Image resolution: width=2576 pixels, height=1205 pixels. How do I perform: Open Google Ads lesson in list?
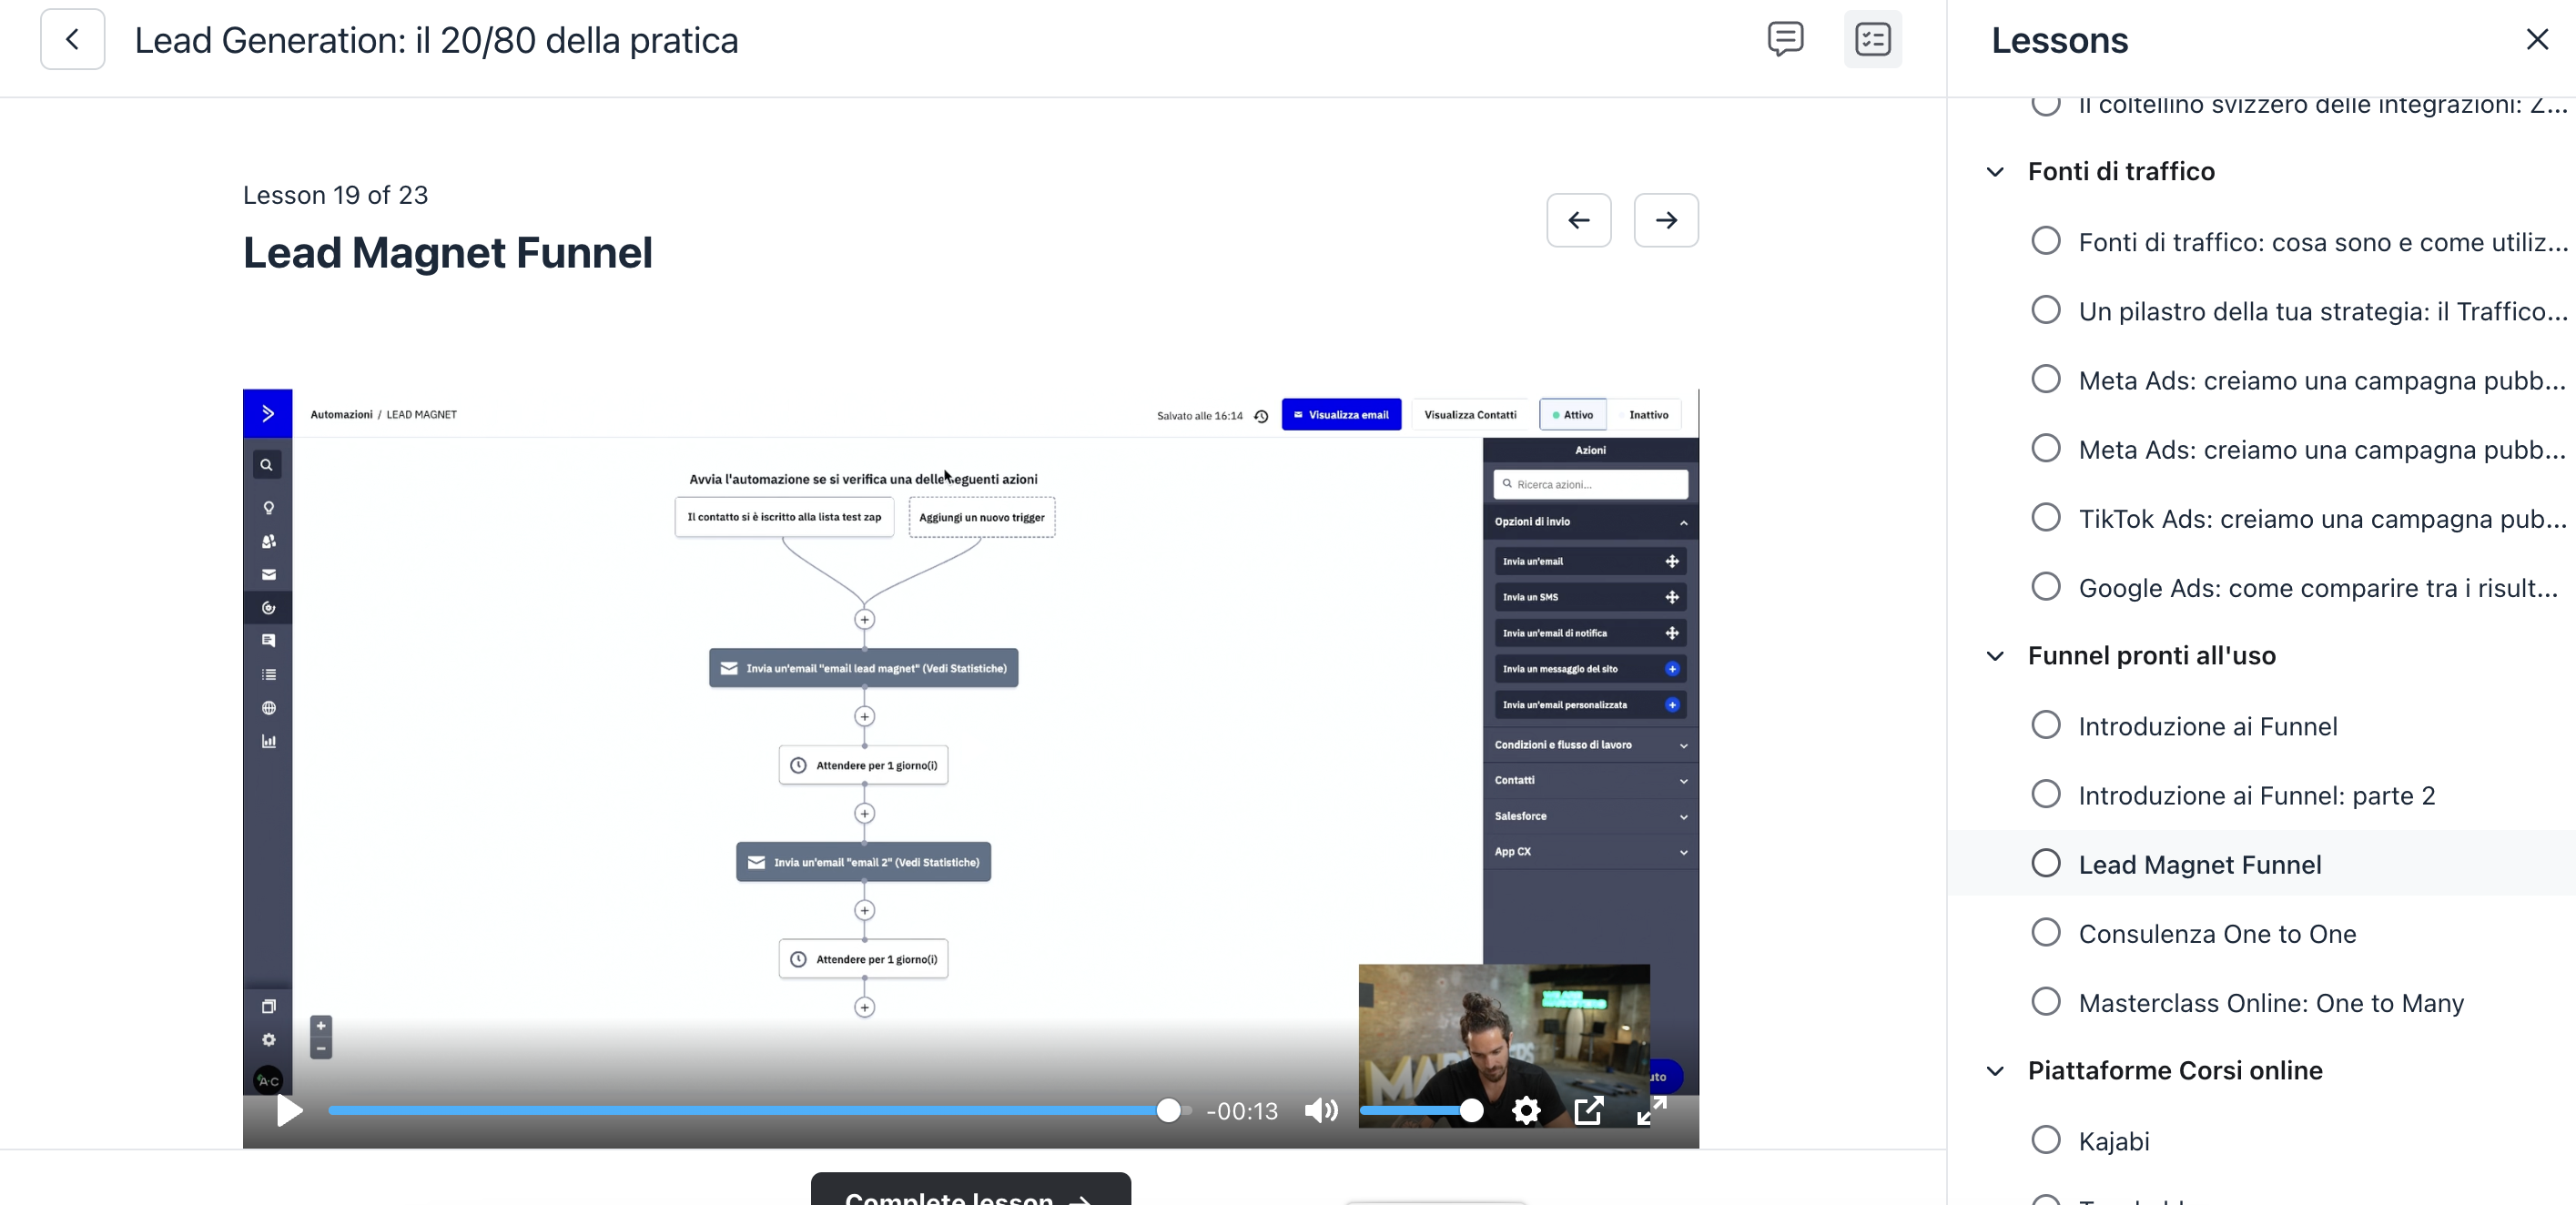(2320, 588)
